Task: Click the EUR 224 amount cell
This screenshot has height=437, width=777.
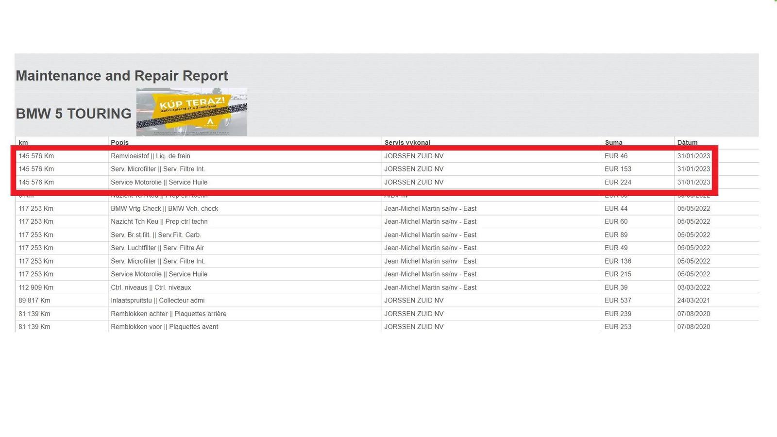Action: (618, 182)
